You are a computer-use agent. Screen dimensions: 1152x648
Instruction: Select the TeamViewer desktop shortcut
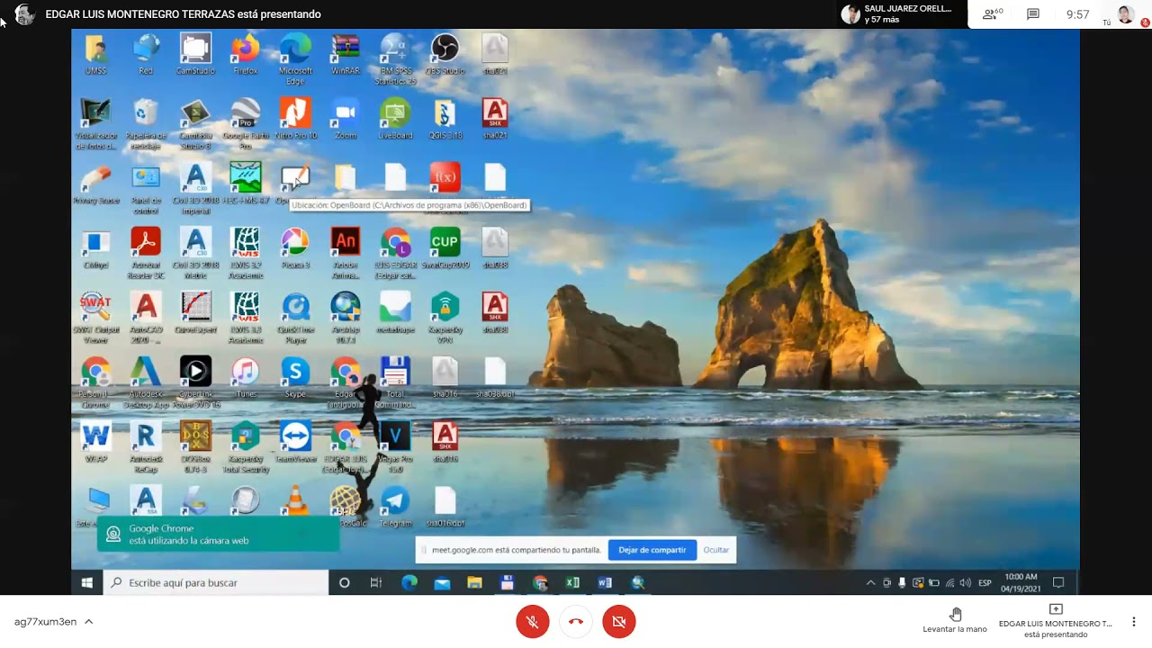tap(295, 443)
